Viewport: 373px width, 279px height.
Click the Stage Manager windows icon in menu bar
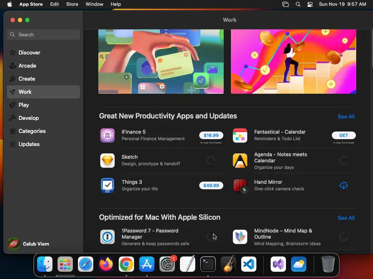tap(286, 4)
